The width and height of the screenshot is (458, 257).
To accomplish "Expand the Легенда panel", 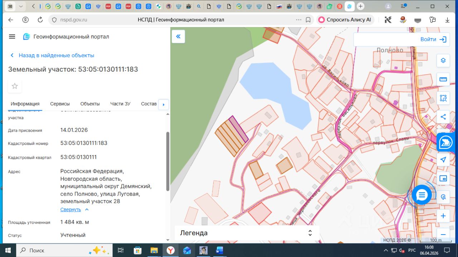I will 310,233.
